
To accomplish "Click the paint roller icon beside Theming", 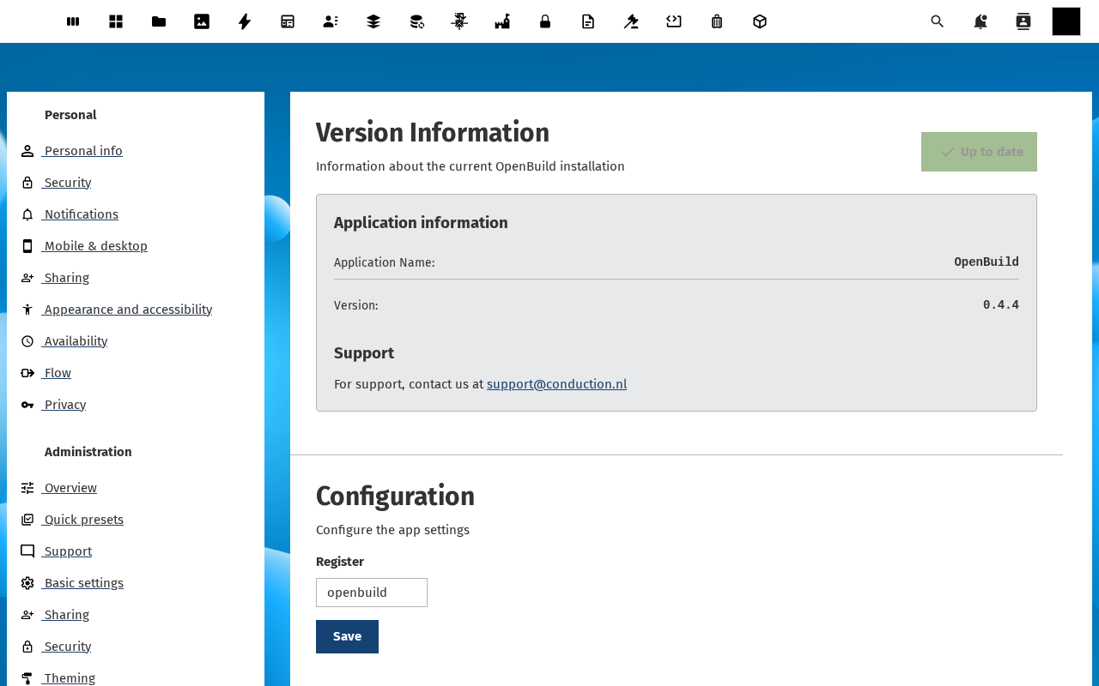I will (27, 678).
